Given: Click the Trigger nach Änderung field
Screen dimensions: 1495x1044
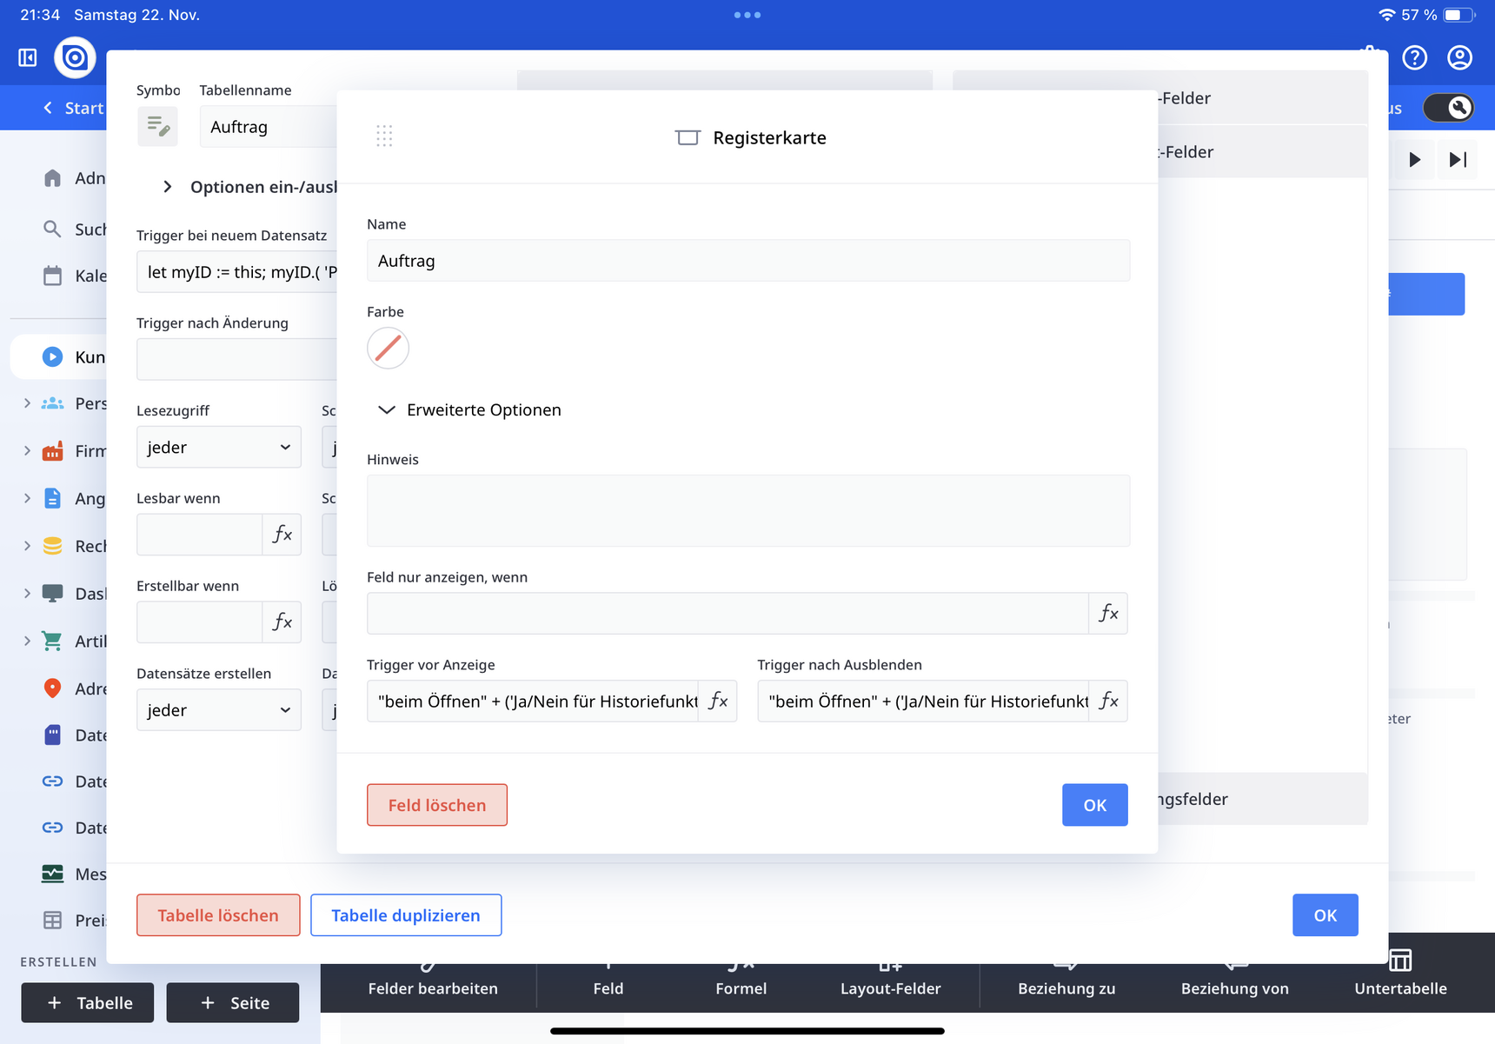Looking at the screenshot, I should tap(236, 359).
